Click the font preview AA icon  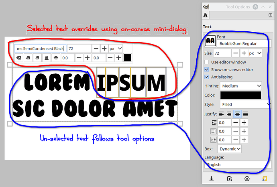point(210,41)
